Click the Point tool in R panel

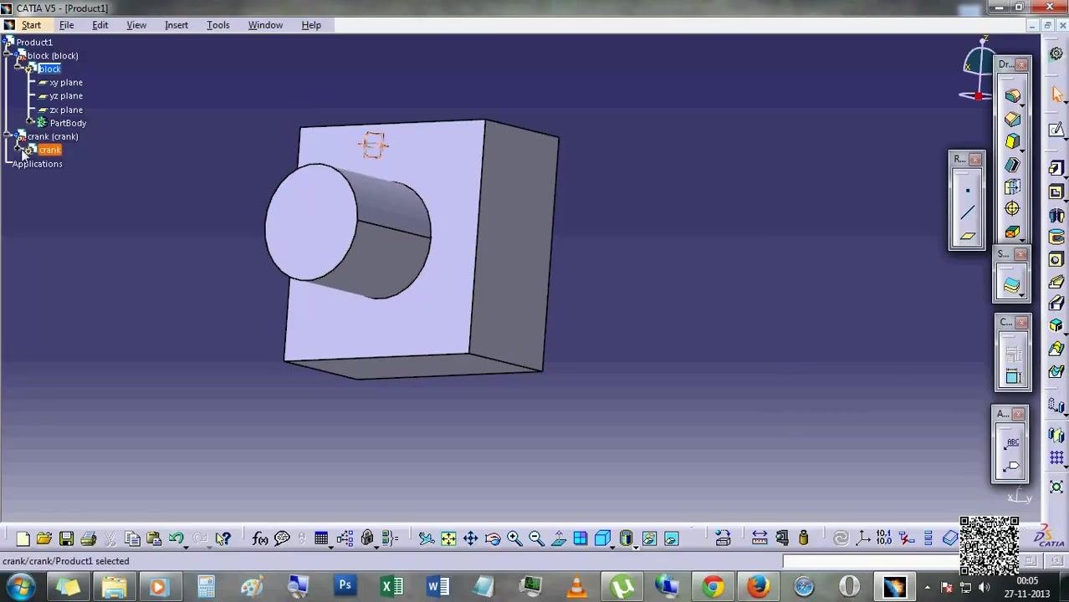click(x=968, y=191)
